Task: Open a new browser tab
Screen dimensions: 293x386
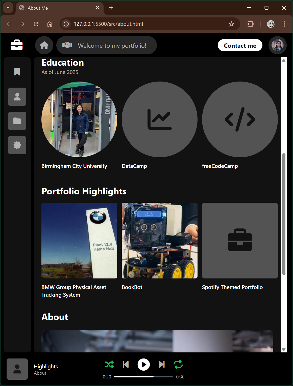Action: (x=111, y=8)
